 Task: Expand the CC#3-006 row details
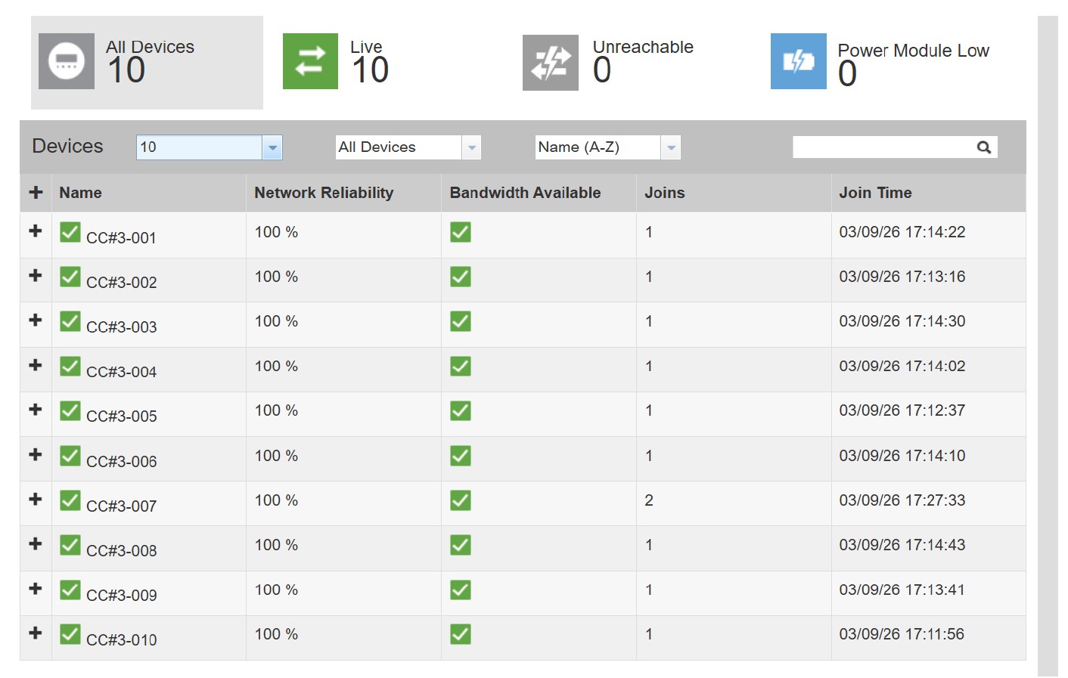pyautogui.click(x=36, y=454)
